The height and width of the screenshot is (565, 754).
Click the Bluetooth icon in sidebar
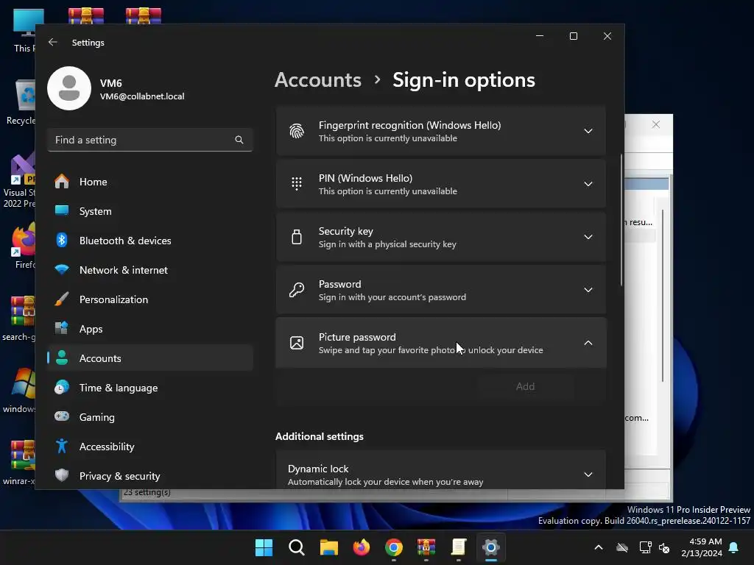[x=62, y=240]
